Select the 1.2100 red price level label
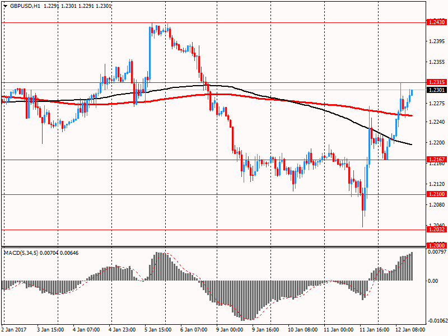The height and width of the screenshot is (336, 448). pos(437,194)
